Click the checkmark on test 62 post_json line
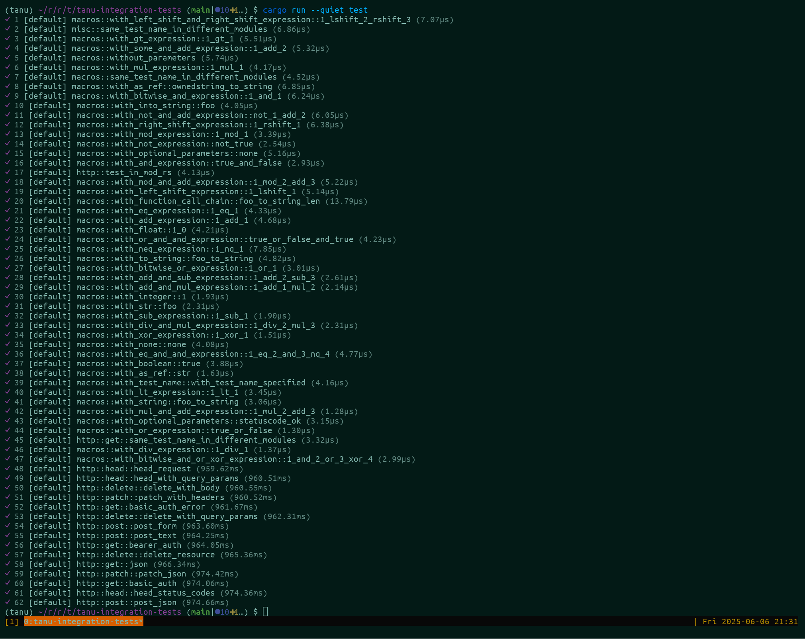The image size is (805, 639). coord(8,602)
